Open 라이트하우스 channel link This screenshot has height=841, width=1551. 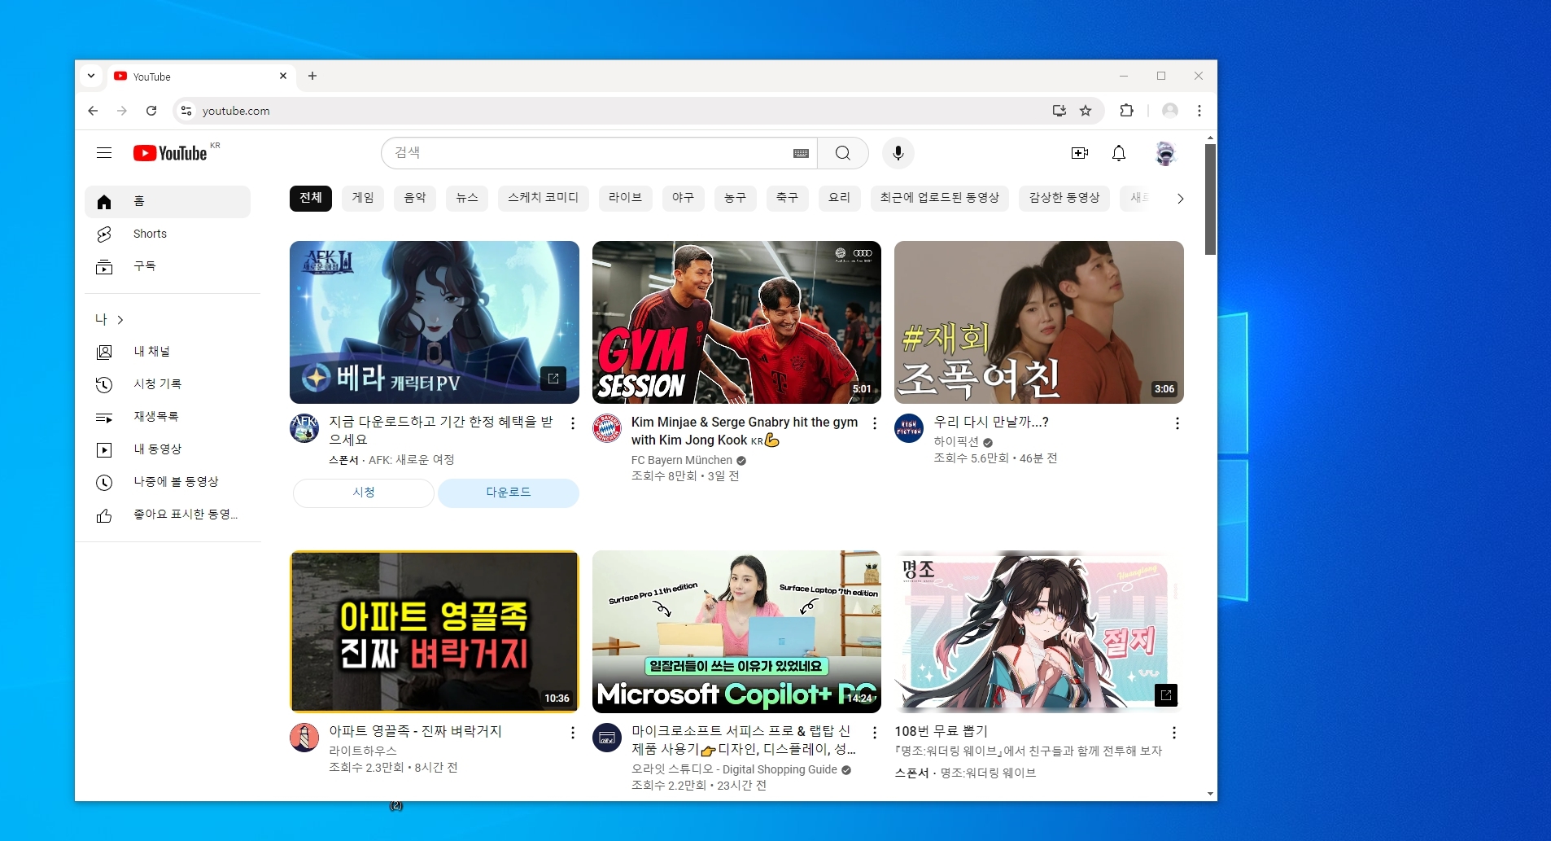[363, 751]
